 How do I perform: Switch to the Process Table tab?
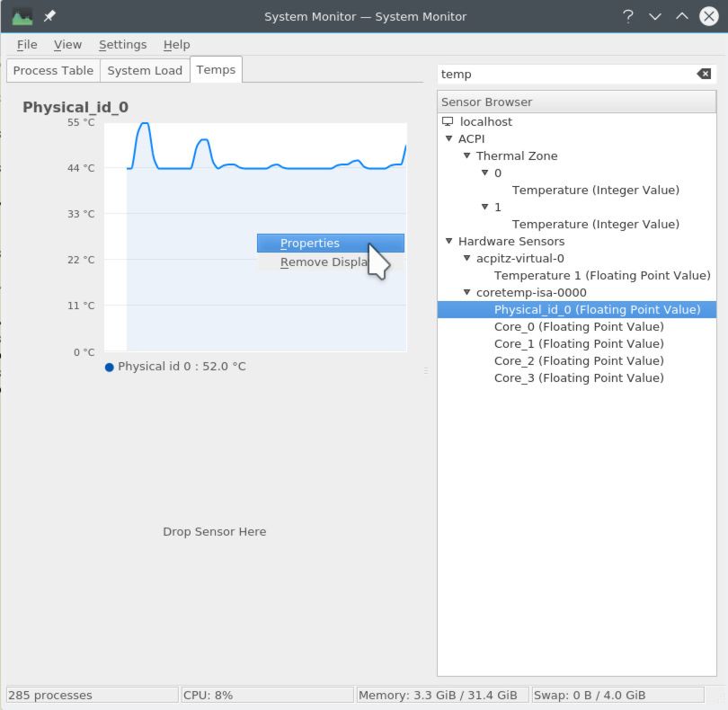pyautogui.click(x=53, y=71)
